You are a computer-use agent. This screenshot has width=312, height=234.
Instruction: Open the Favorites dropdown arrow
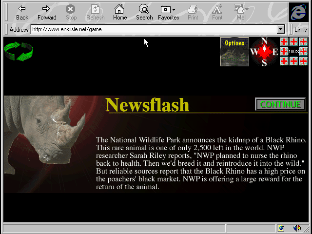pos(174,9)
